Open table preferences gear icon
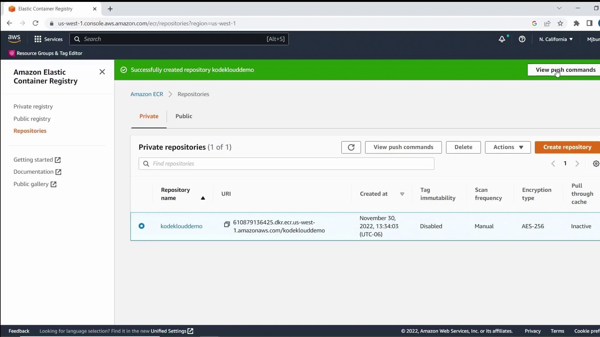600x337 pixels. 596,164
